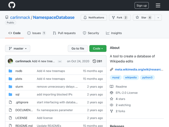Open the README.md file
169x127 pixels.
click(24, 126)
